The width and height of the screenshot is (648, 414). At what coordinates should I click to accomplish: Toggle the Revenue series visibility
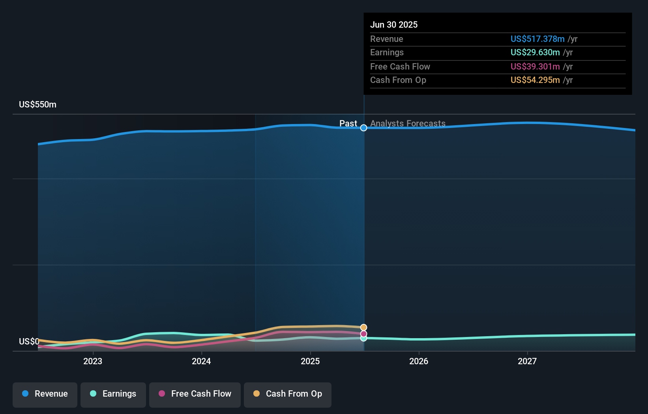click(x=45, y=395)
